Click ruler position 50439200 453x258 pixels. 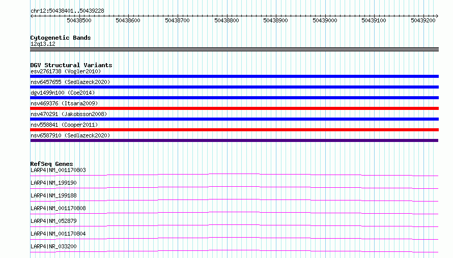(423, 20)
